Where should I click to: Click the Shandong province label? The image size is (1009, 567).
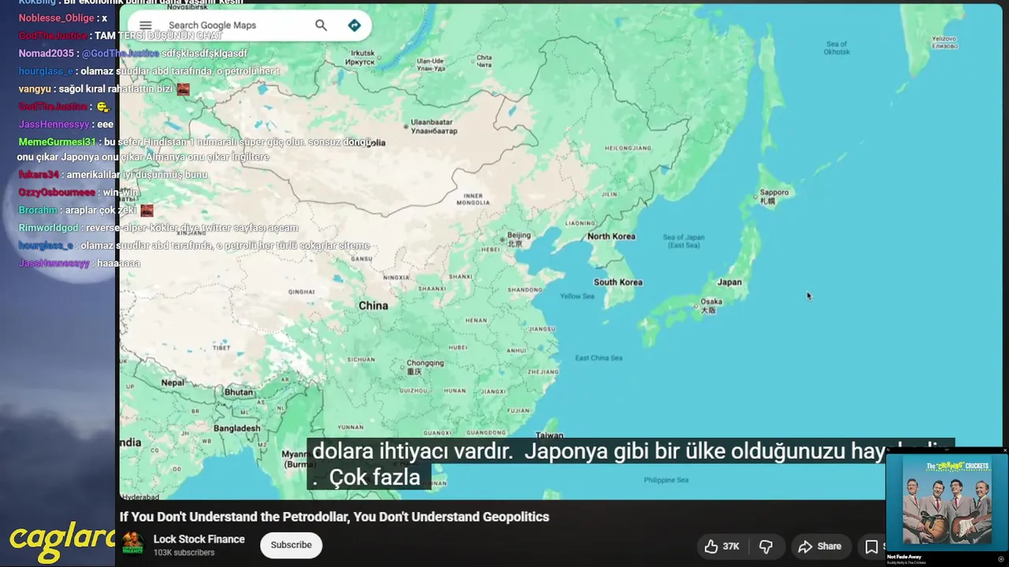coord(524,290)
